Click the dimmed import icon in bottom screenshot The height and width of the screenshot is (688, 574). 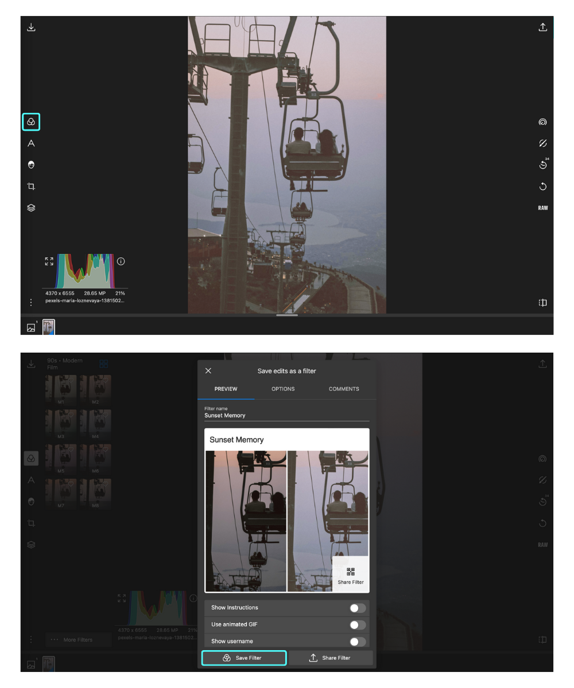tap(31, 363)
